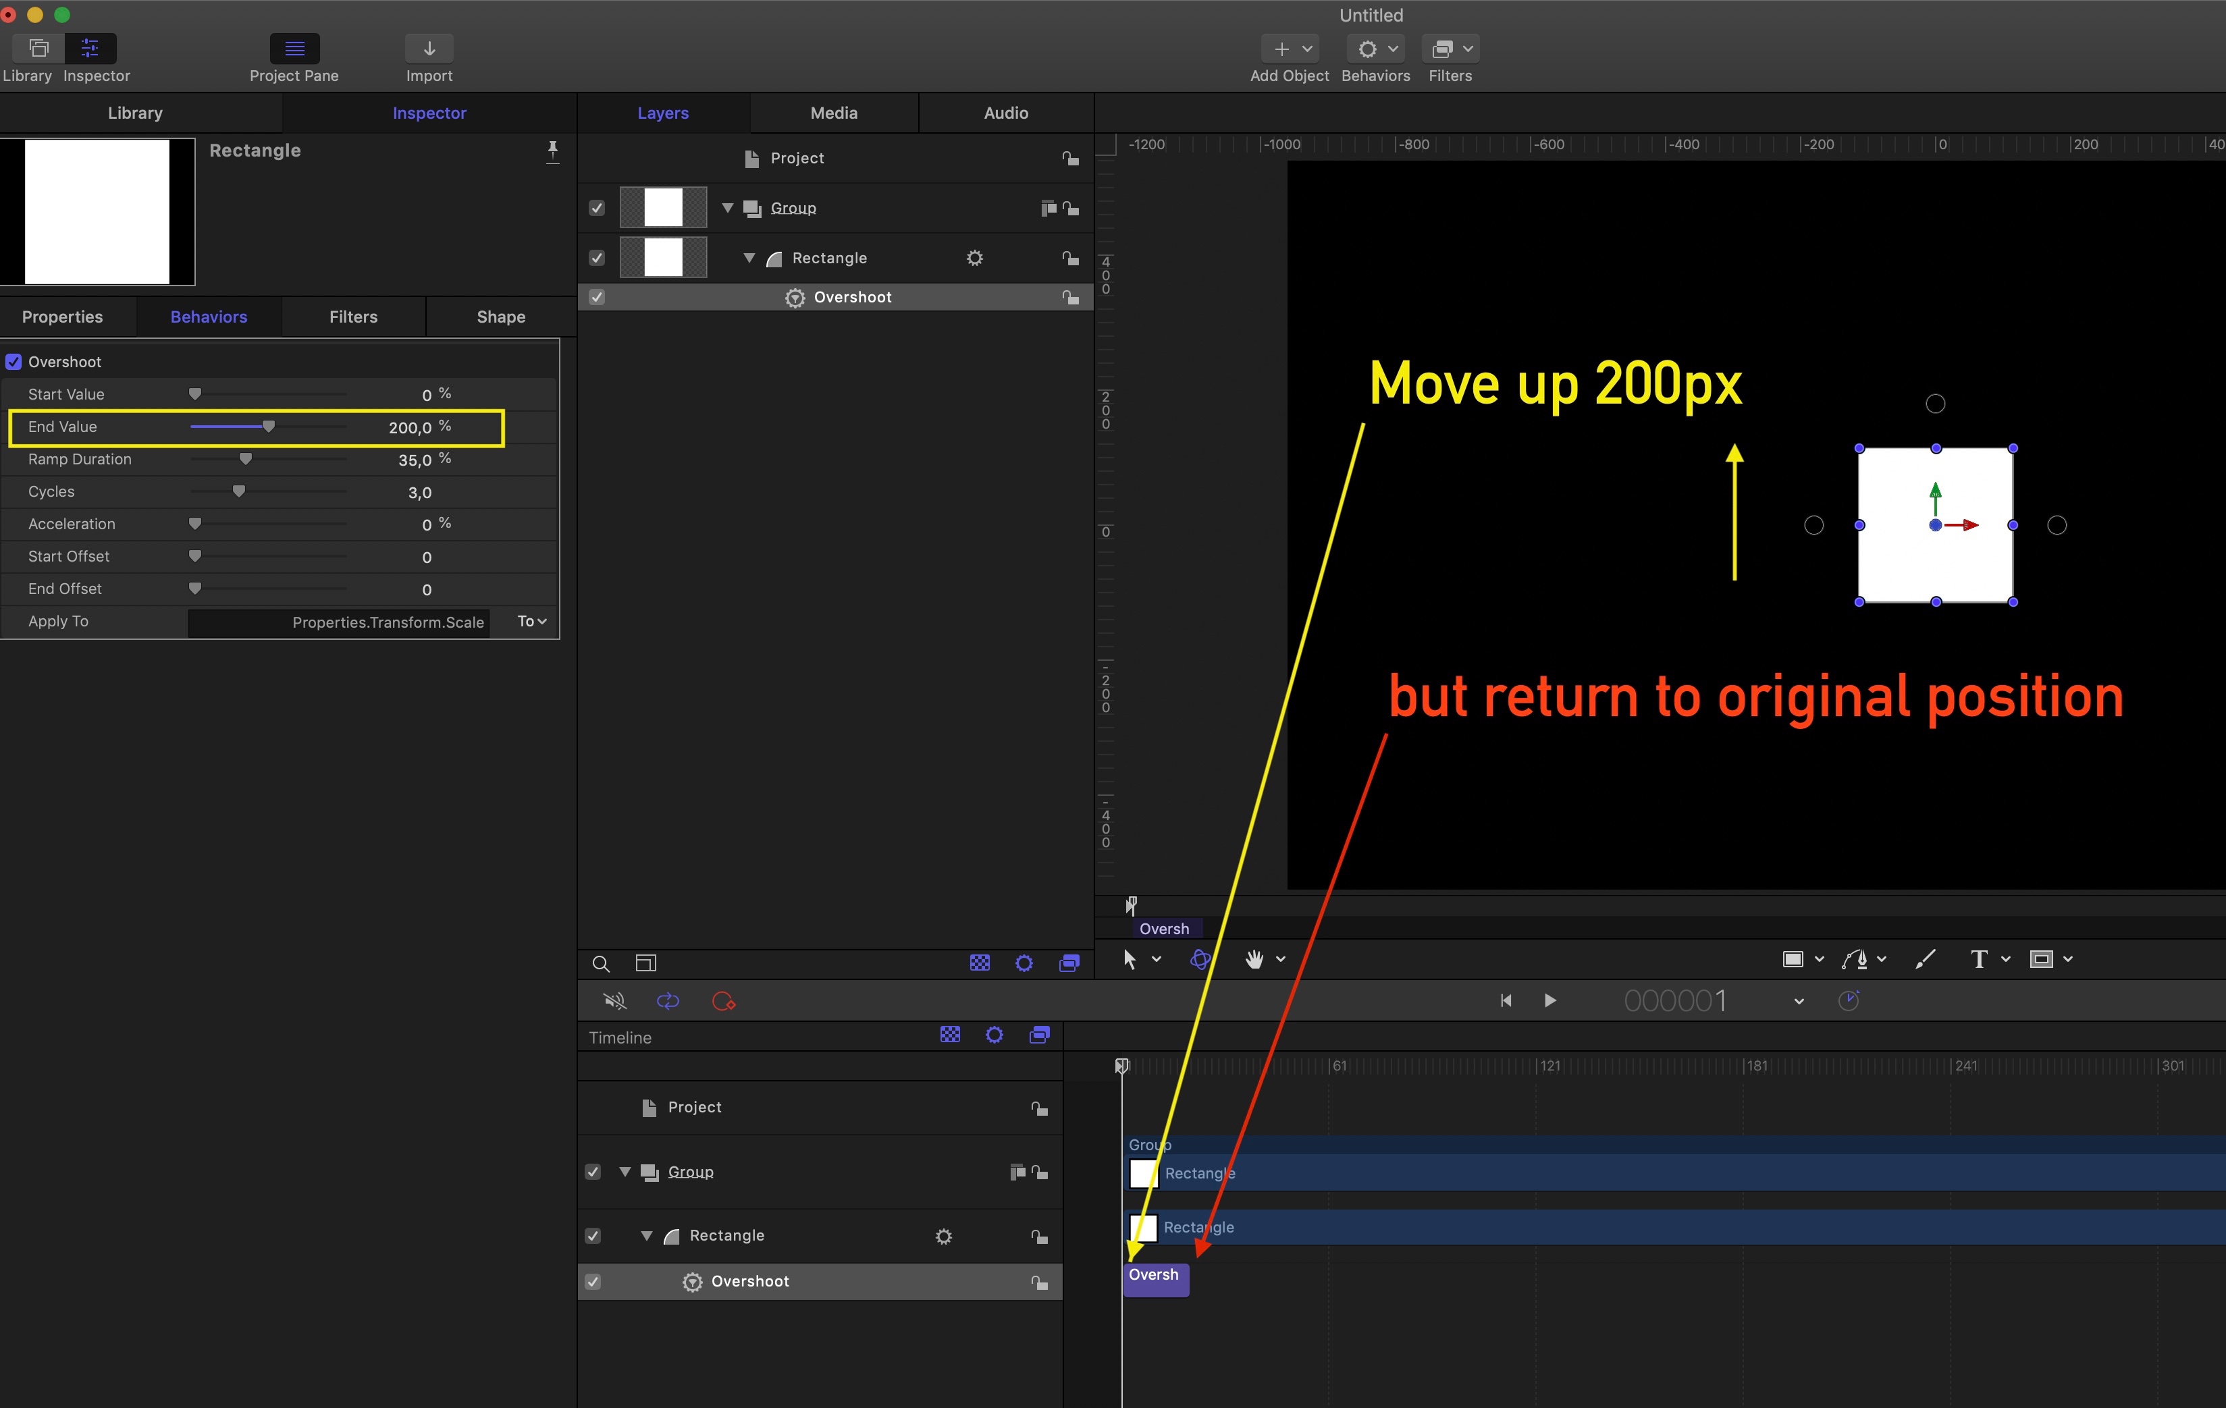Click the layers list search magnifier
This screenshot has width=2226, height=1408.
click(x=601, y=964)
